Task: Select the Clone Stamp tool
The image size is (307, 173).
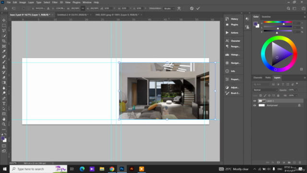Action: [x=4, y=67]
